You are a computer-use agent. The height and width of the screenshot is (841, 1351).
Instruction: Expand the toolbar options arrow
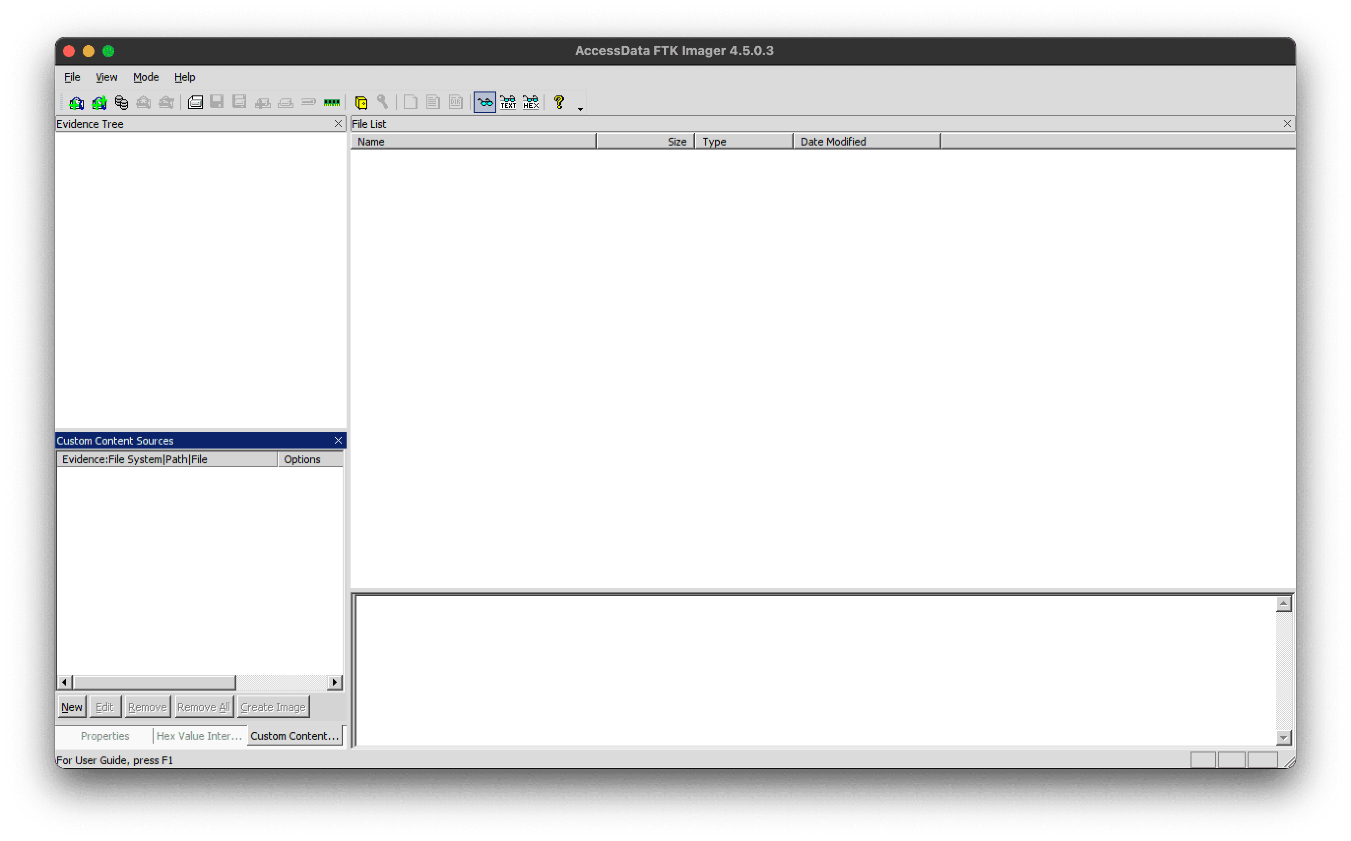pos(580,109)
